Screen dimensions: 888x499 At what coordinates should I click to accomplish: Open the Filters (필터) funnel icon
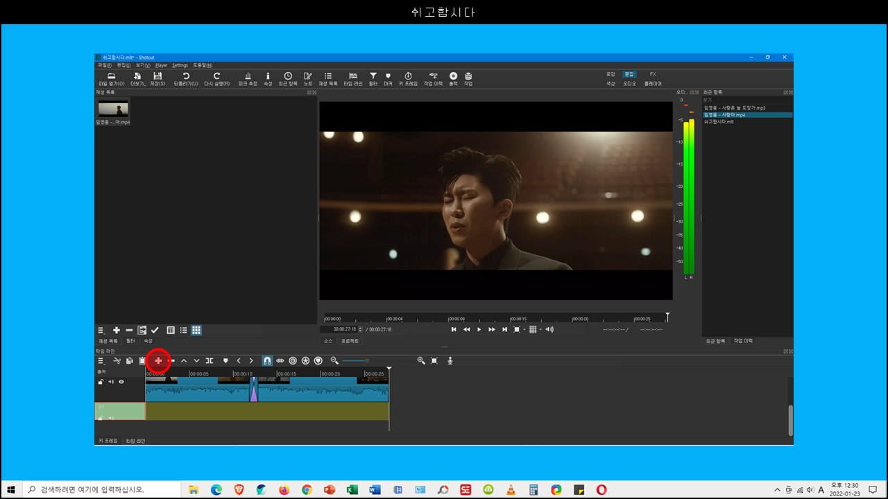coord(373,76)
